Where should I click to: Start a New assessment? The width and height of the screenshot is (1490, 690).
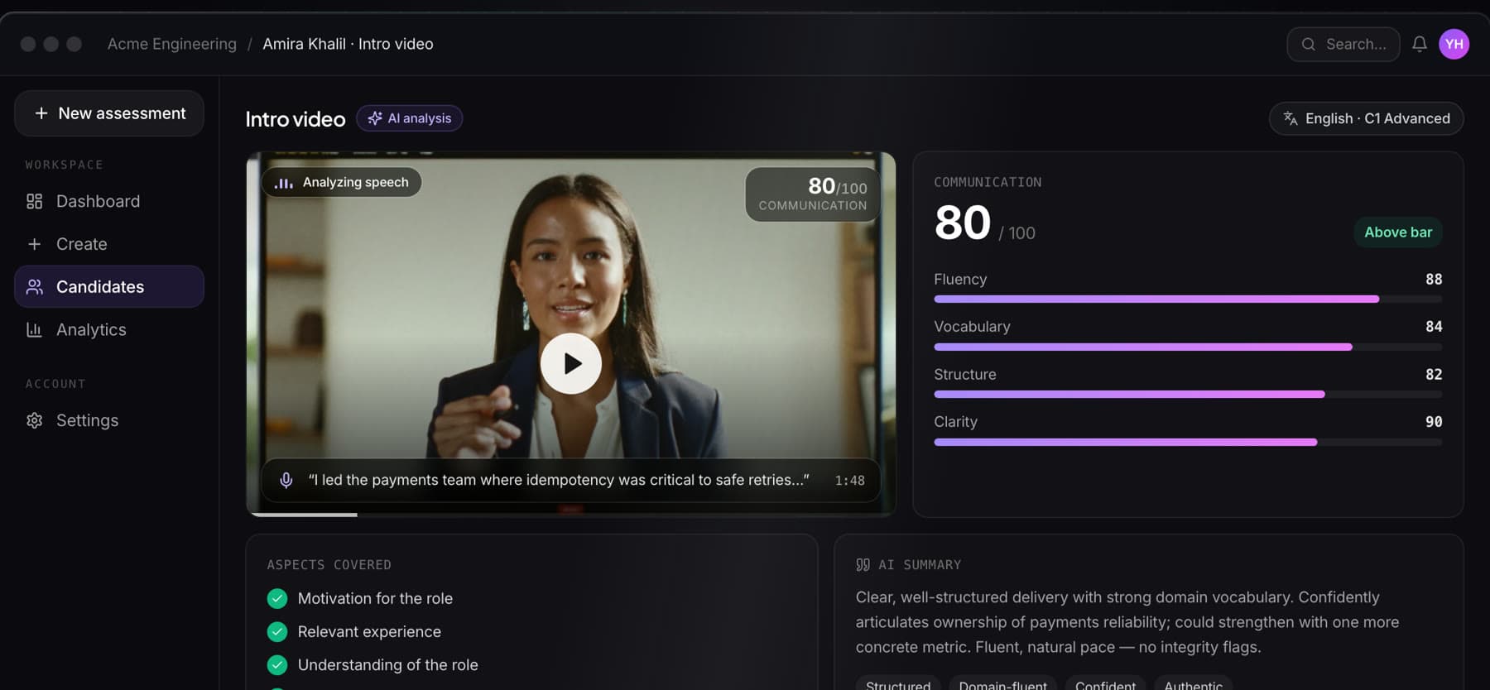(x=109, y=113)
